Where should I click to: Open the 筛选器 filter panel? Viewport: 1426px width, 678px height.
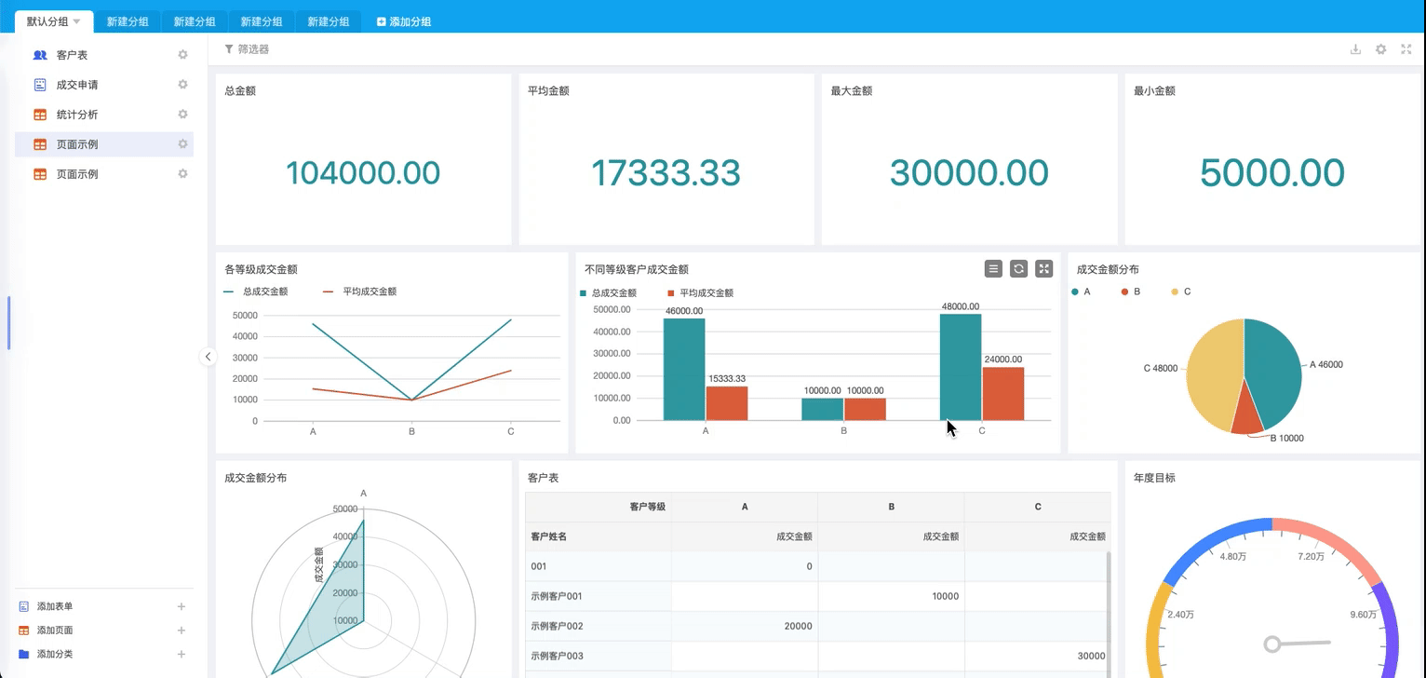(x=247, y=49)
